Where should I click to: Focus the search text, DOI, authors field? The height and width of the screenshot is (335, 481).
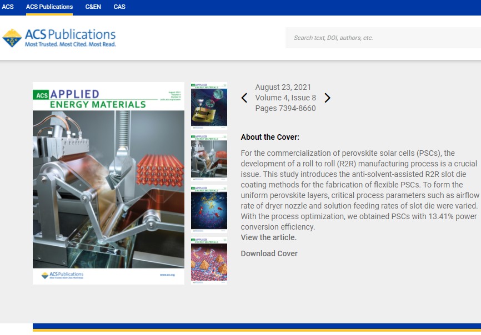[x=383, y=38]
